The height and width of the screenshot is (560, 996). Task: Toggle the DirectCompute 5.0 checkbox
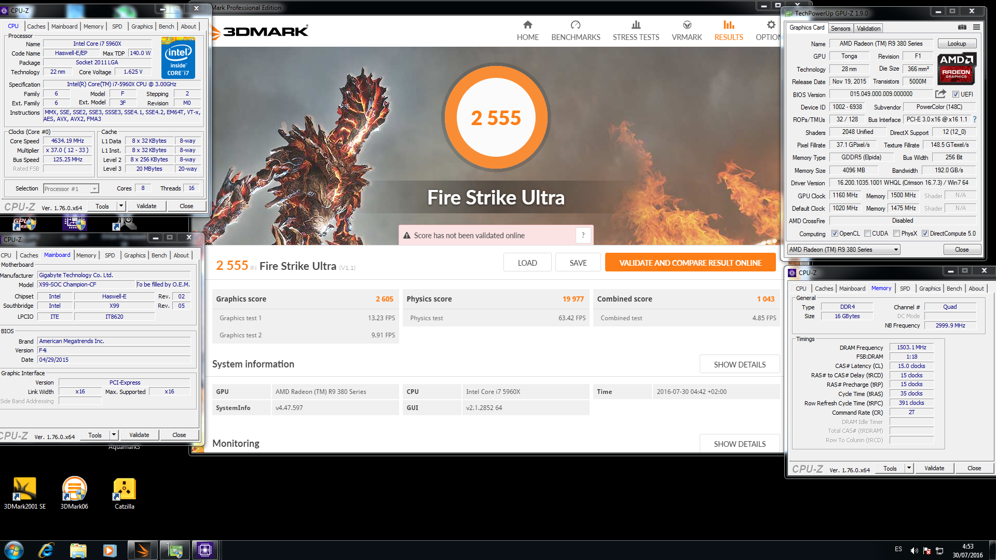coord(925,234)
